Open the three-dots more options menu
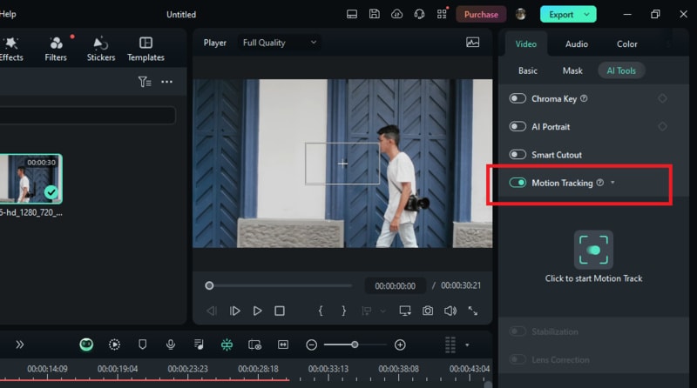This screenshot has height=388, width=697. [x=166, y=82]
